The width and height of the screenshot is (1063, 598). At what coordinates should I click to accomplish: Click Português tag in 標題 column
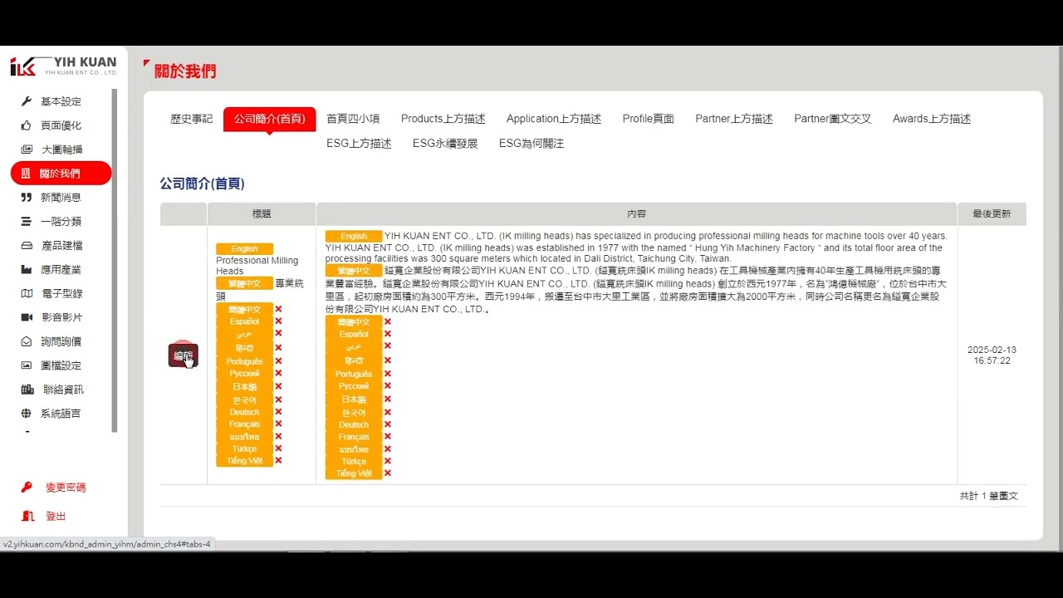244,361
